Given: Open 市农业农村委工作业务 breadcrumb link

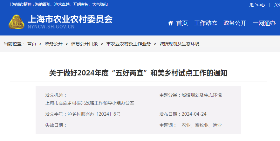Looking at the screenshot, I should pos(128,44).
